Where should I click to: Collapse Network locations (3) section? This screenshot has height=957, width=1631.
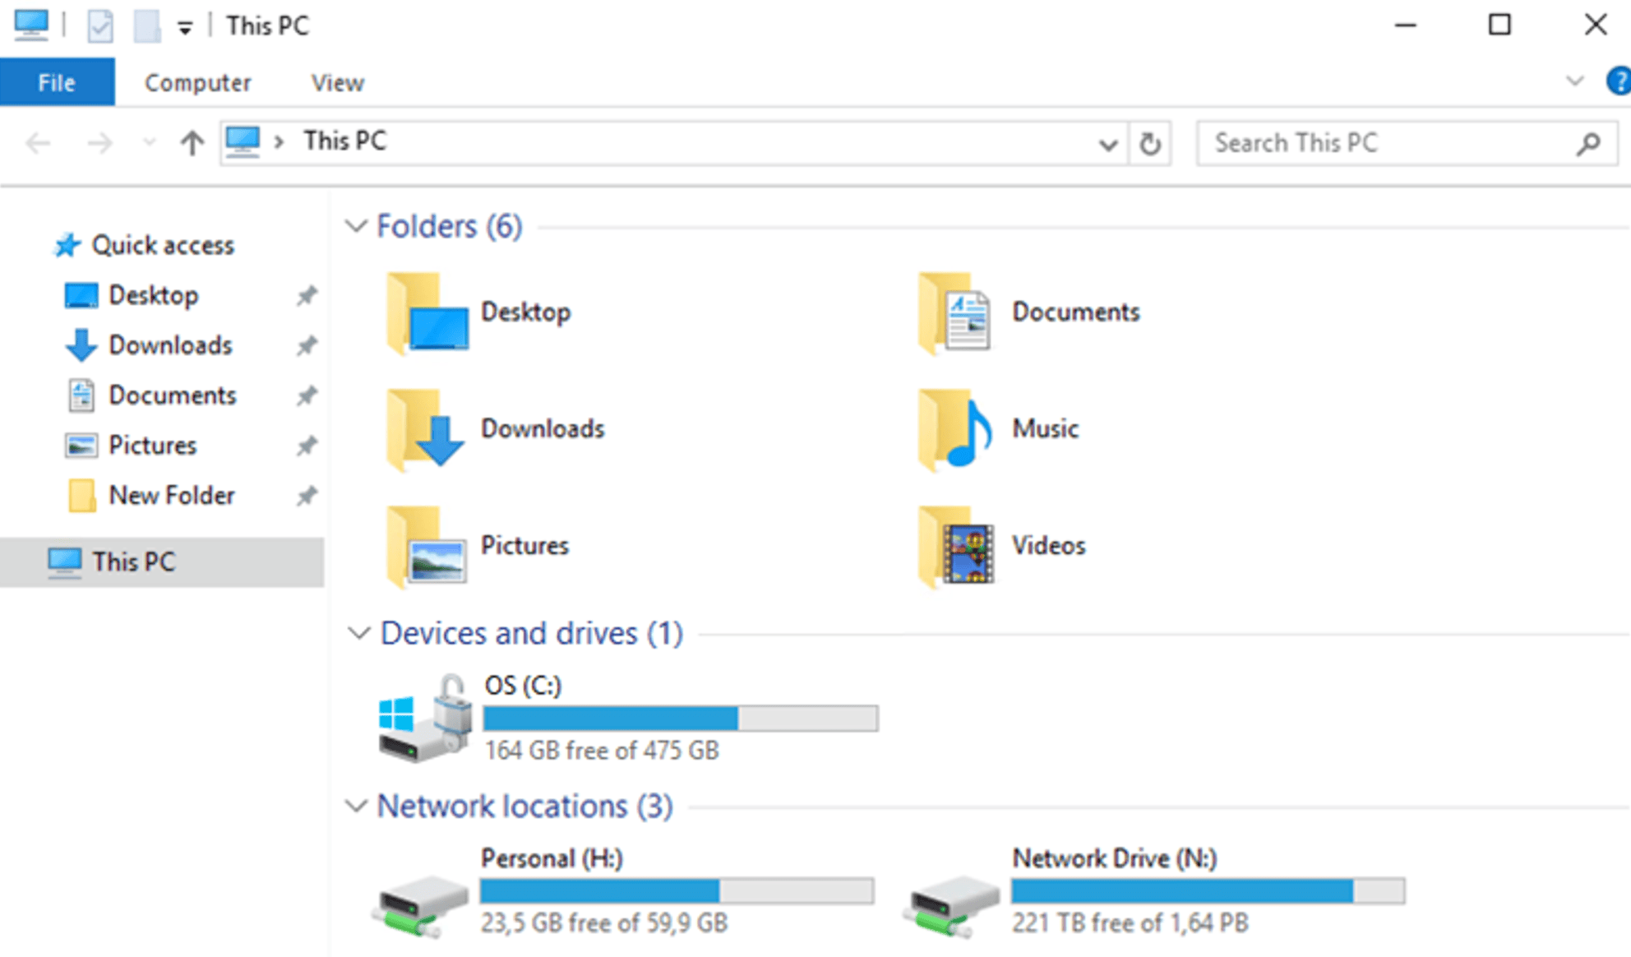356,806
